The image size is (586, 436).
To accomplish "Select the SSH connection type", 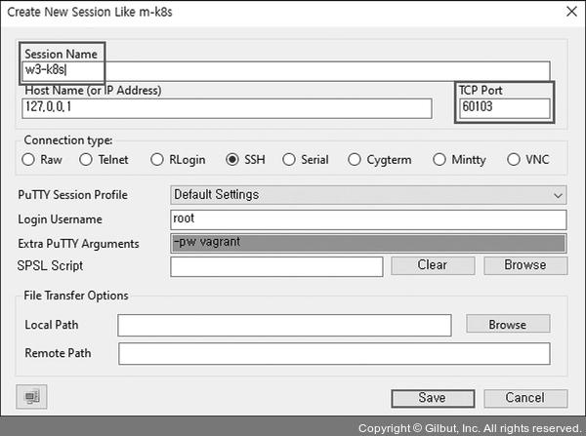I will (x=232, y=159).
